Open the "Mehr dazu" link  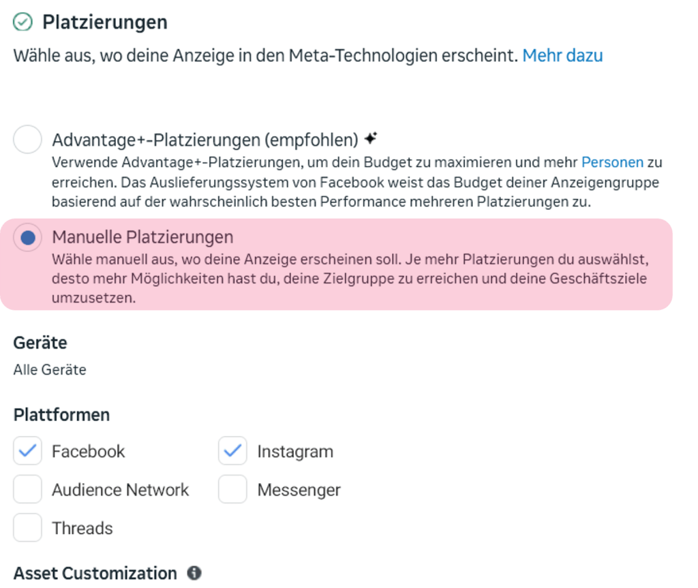[x=562, y=55]
